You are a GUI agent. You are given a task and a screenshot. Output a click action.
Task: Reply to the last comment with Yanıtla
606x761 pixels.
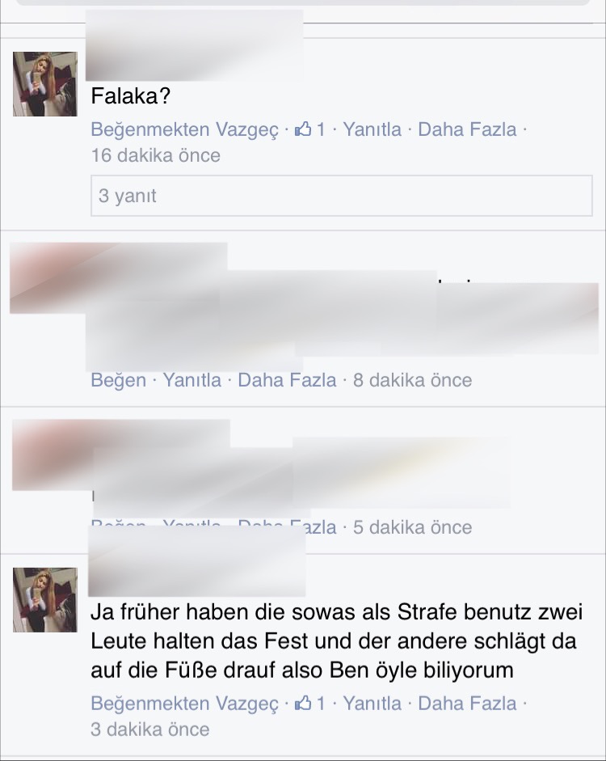[x=372, y=704]
